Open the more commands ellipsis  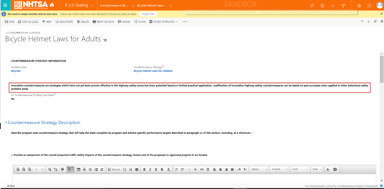point(185,22)
